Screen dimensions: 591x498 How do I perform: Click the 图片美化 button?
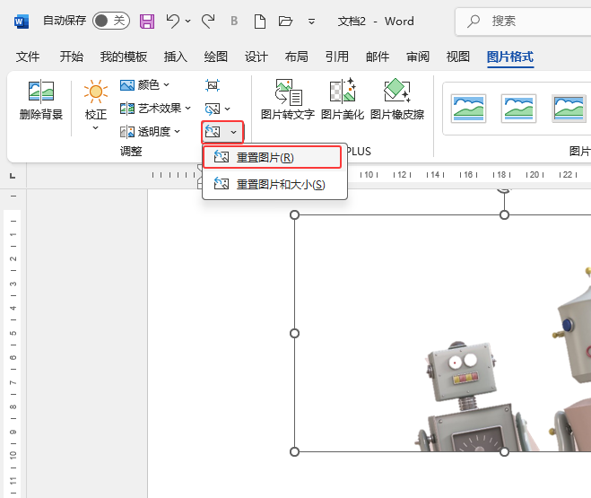343,100
